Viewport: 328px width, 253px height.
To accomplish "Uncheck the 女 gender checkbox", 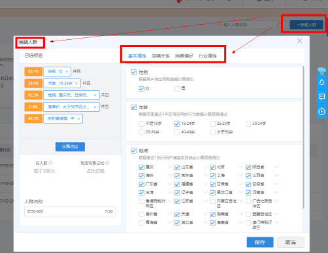I will pyautogui.click(x=142, y=89).
